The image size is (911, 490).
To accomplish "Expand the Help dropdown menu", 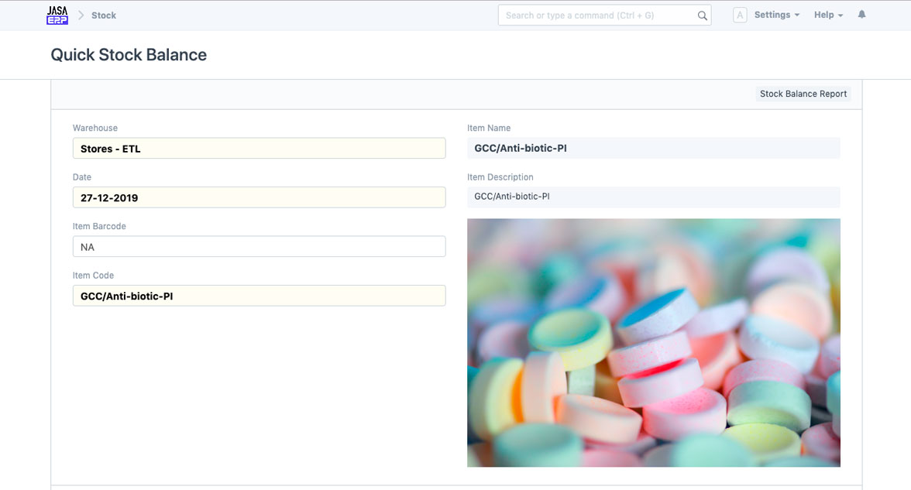I will 828,15.
